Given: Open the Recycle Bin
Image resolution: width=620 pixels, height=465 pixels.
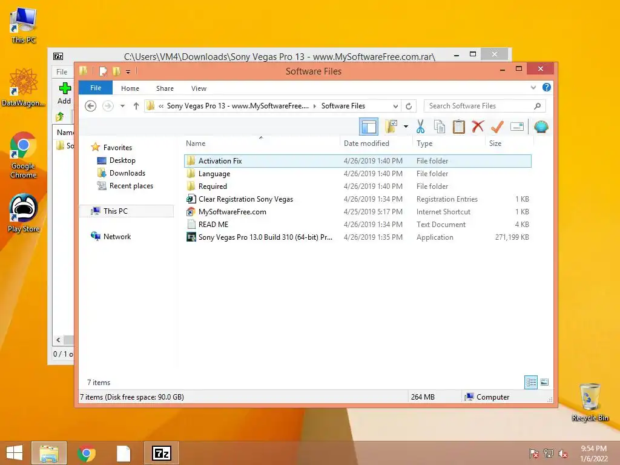Looking at the screenshot, I should pos(590,402).
